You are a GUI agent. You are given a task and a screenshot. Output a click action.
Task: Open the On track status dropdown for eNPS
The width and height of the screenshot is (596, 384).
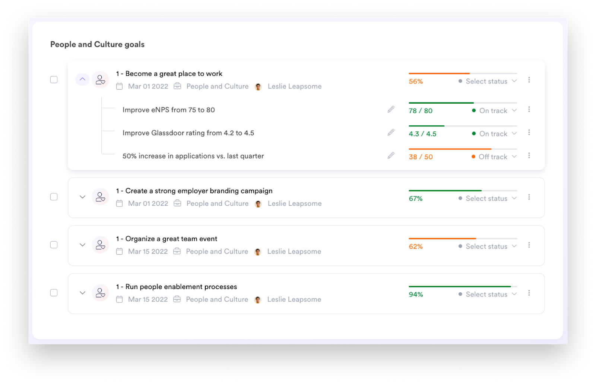click(x=494, y=110)
